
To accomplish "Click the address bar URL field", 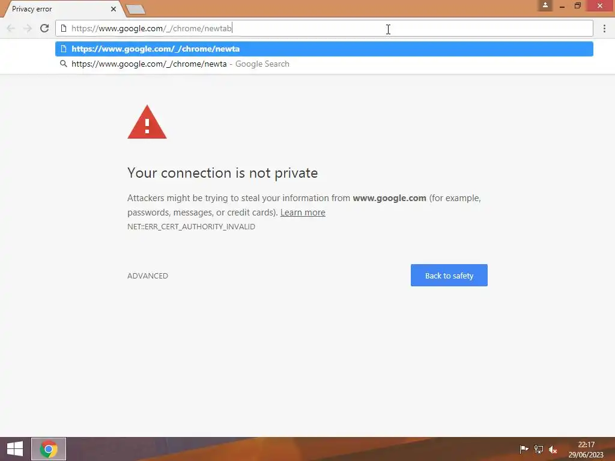I will (324, 28).
